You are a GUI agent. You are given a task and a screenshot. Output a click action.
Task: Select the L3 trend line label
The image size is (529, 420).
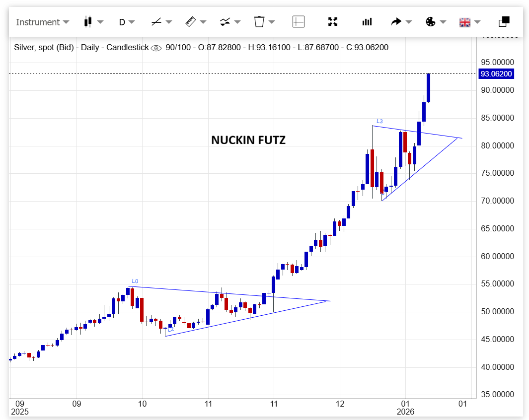(379, 121)
